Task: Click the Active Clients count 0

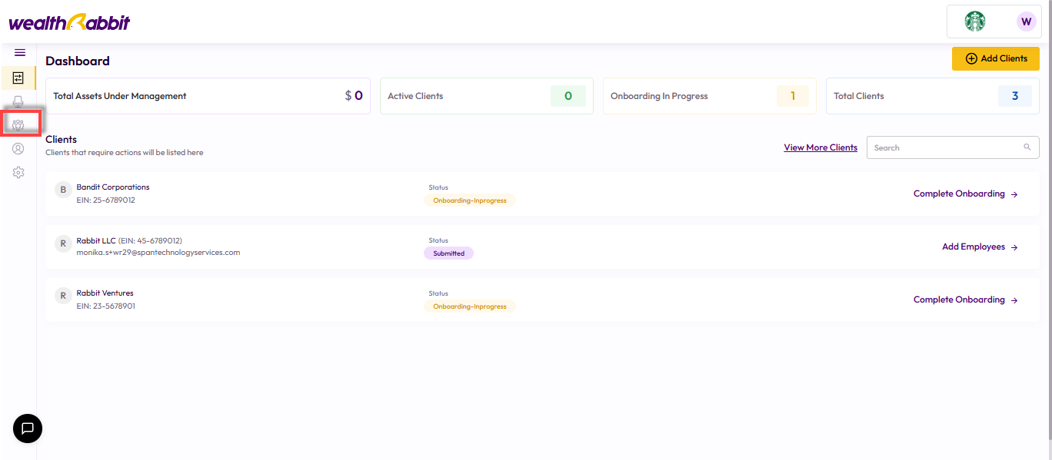Action: [568, 96]
